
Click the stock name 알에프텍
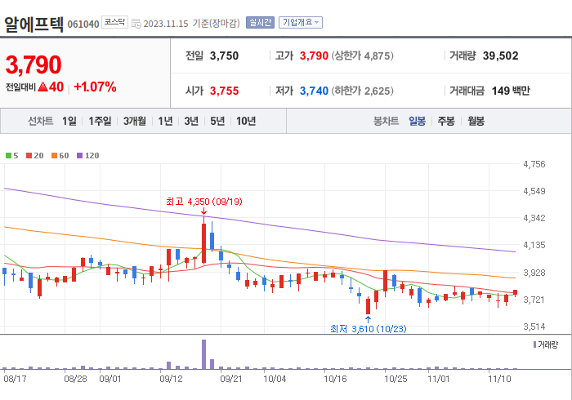34,24
